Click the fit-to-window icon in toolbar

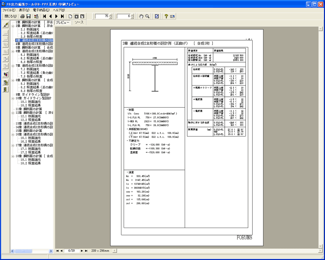point(157,16)
